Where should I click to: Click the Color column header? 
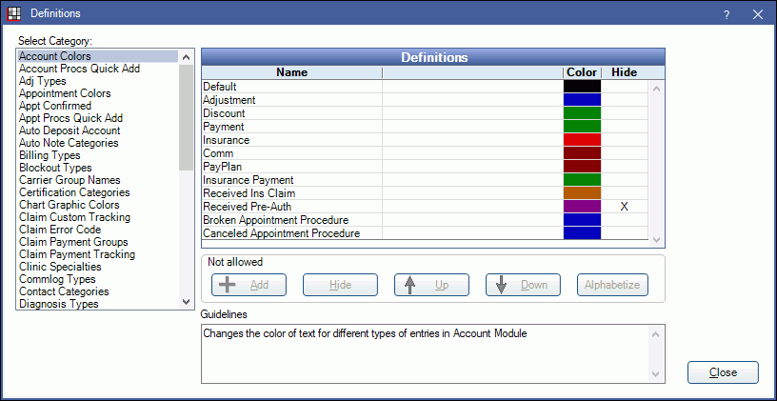pos(582,72)
